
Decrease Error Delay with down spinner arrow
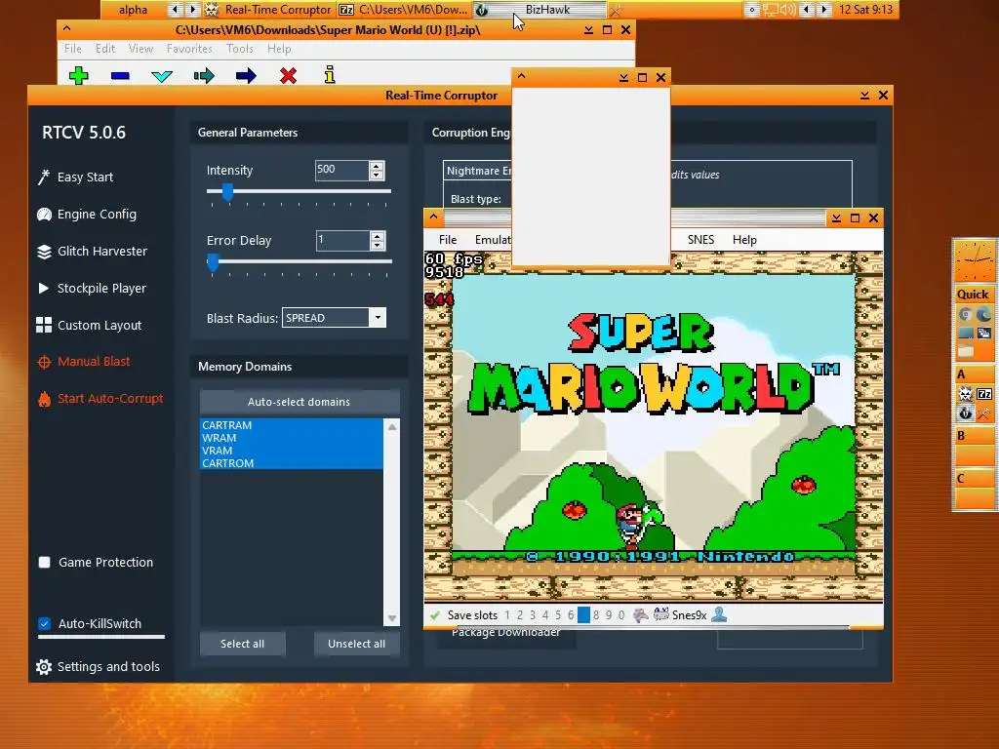pos(378,245)
